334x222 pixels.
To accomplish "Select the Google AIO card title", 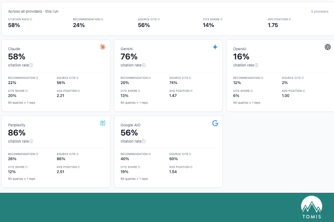I will 131,125.
